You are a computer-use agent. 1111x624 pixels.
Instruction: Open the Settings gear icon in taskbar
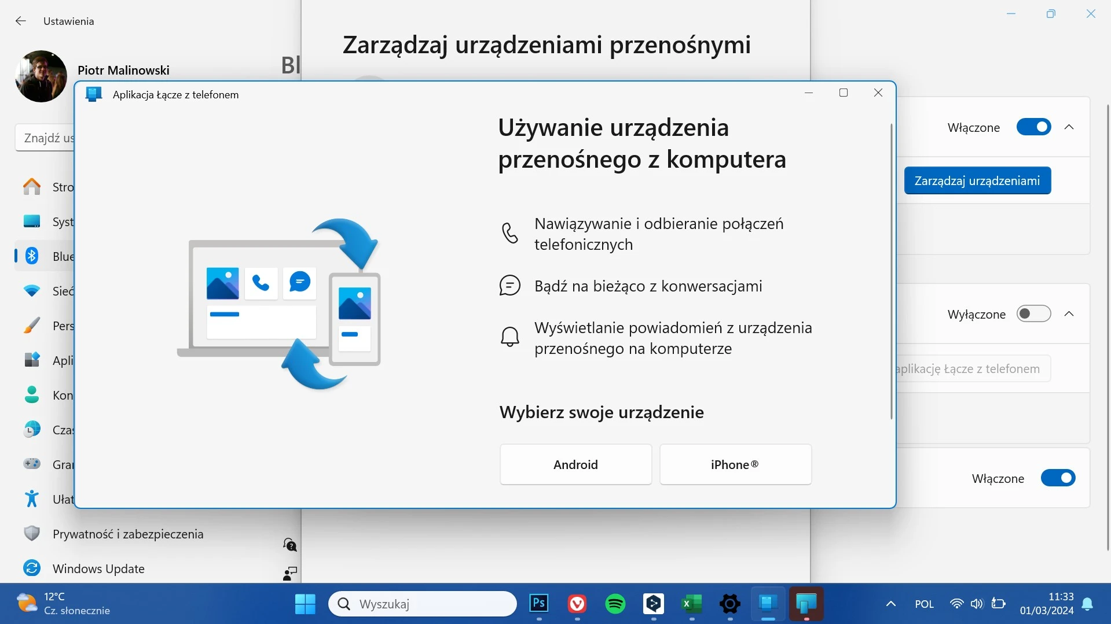(x=729, y=604)
